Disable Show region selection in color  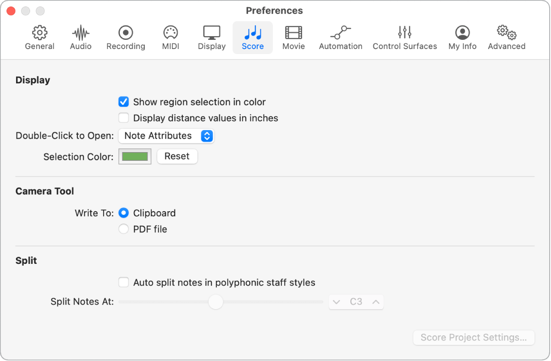click(x=123, y=102)
